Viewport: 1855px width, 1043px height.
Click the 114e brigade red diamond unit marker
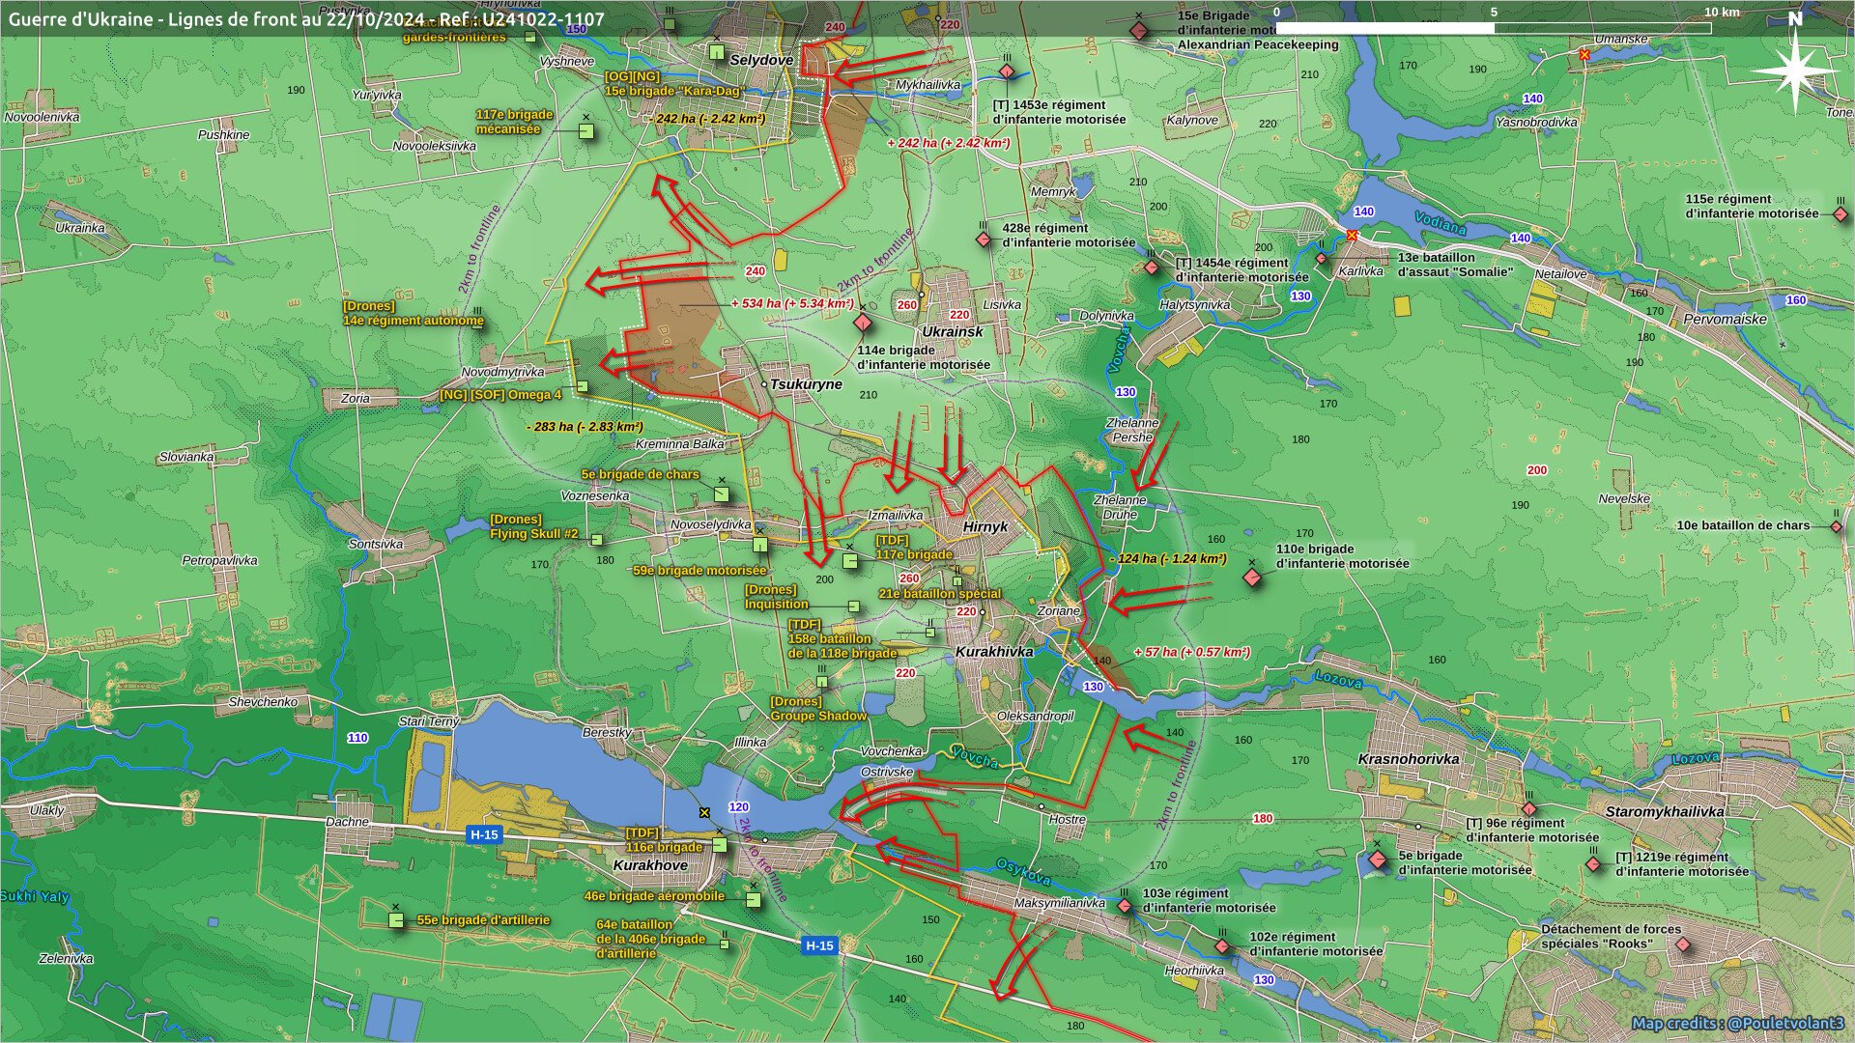click(x=863, y=324)
